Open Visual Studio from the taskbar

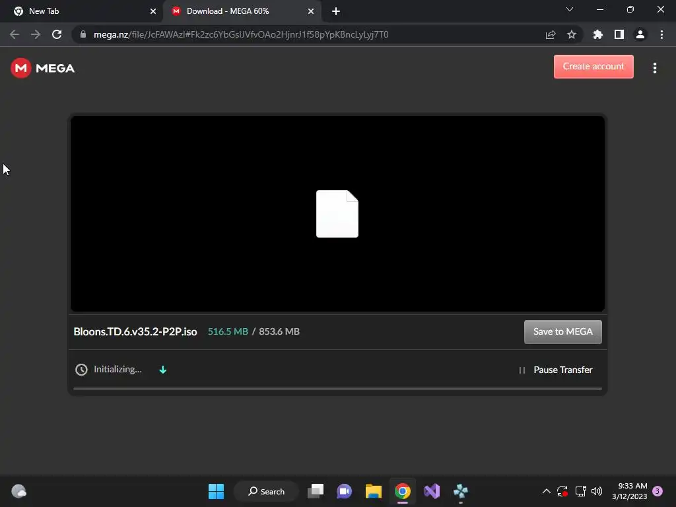pyautogui.click(x=432, y=491)
